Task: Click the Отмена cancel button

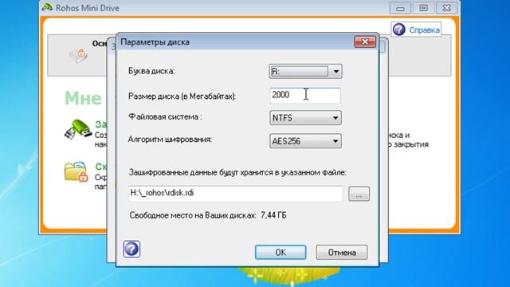Action: click(x=342, y=252)
